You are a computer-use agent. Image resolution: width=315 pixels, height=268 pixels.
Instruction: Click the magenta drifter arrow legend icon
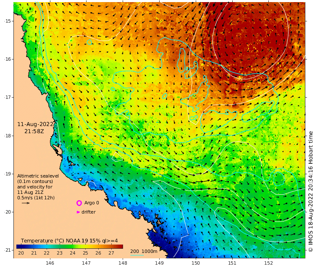pos(78,212)
